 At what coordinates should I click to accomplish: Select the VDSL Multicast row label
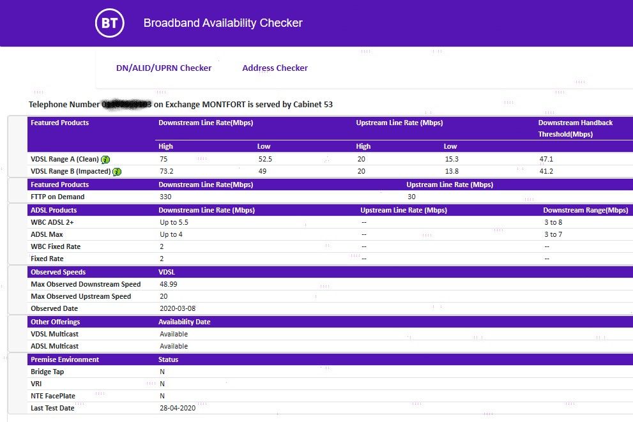pos(54,334)
